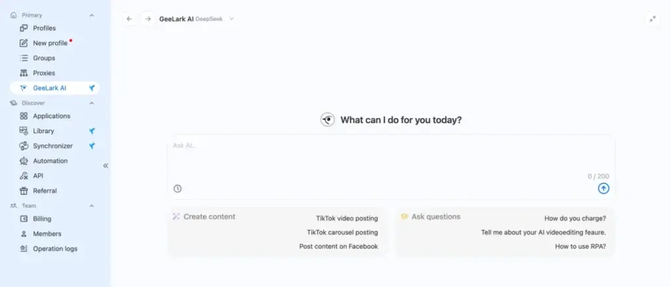This screenshot has width=671, height=287.
Task: Click the send arrow button
Action: [604, 189]
